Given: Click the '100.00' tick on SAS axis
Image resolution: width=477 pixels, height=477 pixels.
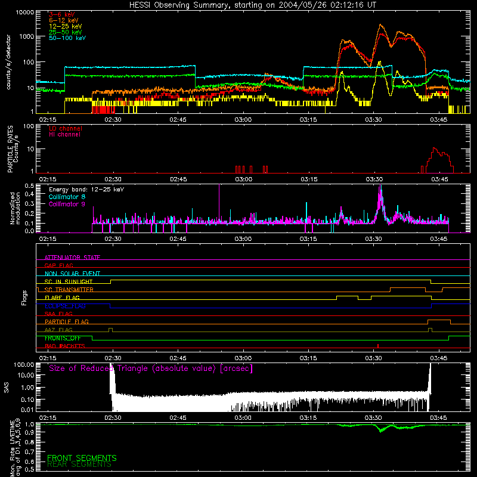Looking at the screenshot, I should [24, 364].
